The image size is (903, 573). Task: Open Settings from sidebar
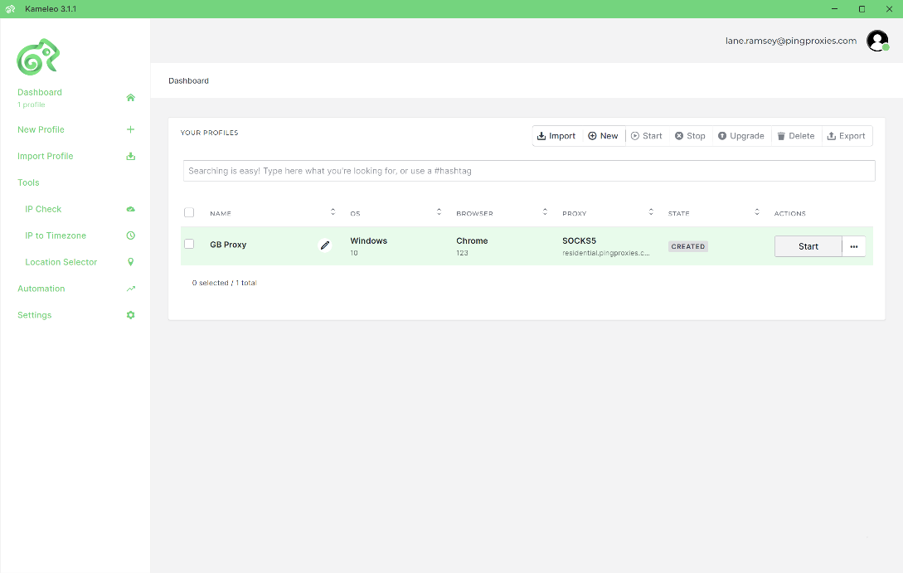click(35, 315)
